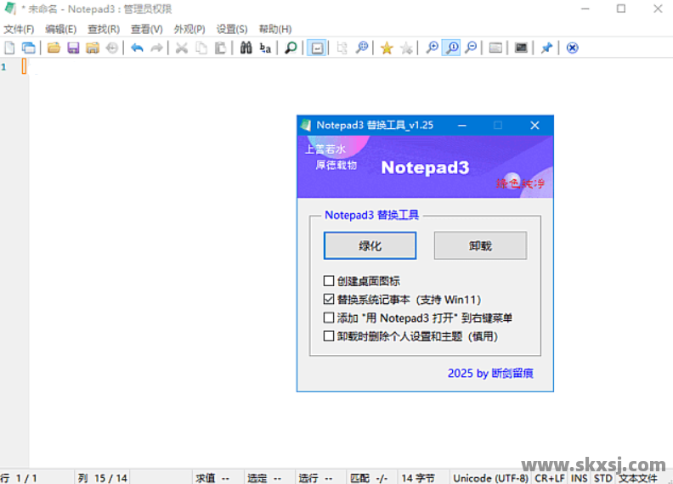673x484 pixels.
Task: Open Find with the binoculars icon
Action: (x=246, y=48)
